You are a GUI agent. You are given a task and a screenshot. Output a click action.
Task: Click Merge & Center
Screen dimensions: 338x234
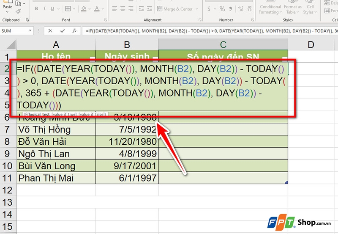coord(175,9)
